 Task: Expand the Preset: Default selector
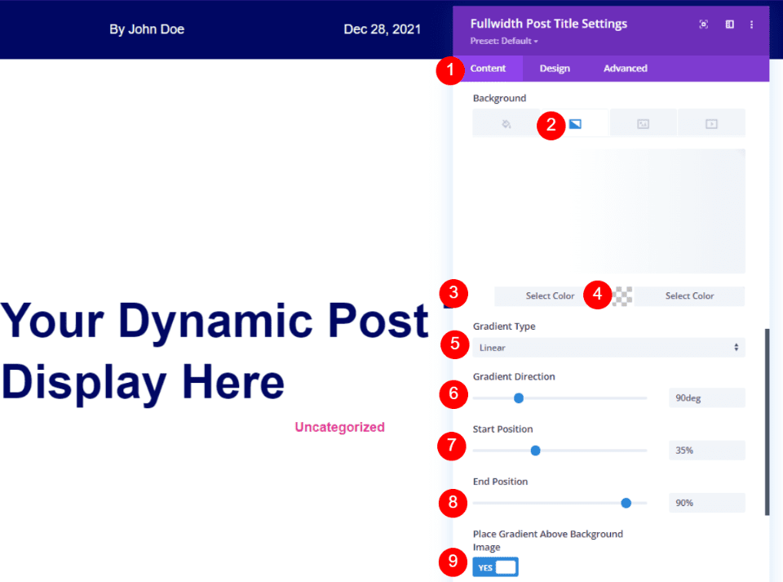tap(503, 41)
